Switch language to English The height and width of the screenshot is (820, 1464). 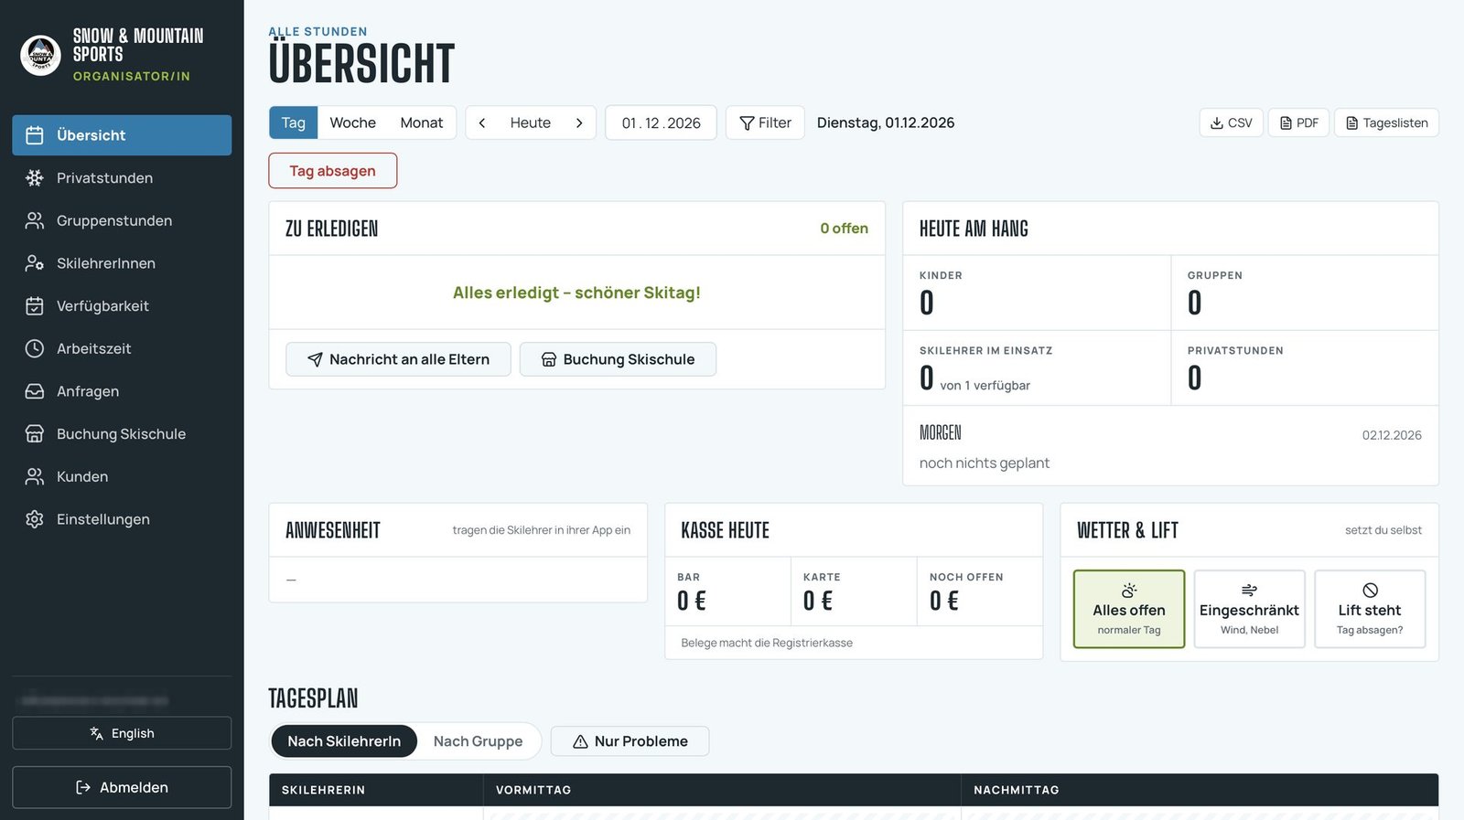pos(122,733)
